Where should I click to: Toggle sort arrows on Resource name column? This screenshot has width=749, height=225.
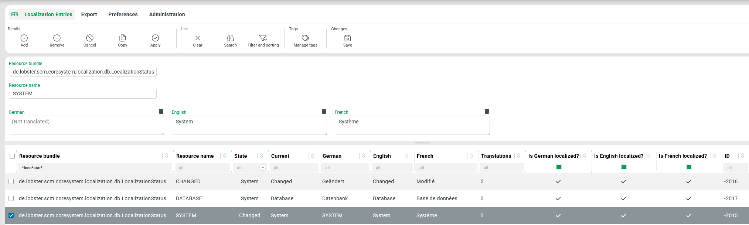224,156
